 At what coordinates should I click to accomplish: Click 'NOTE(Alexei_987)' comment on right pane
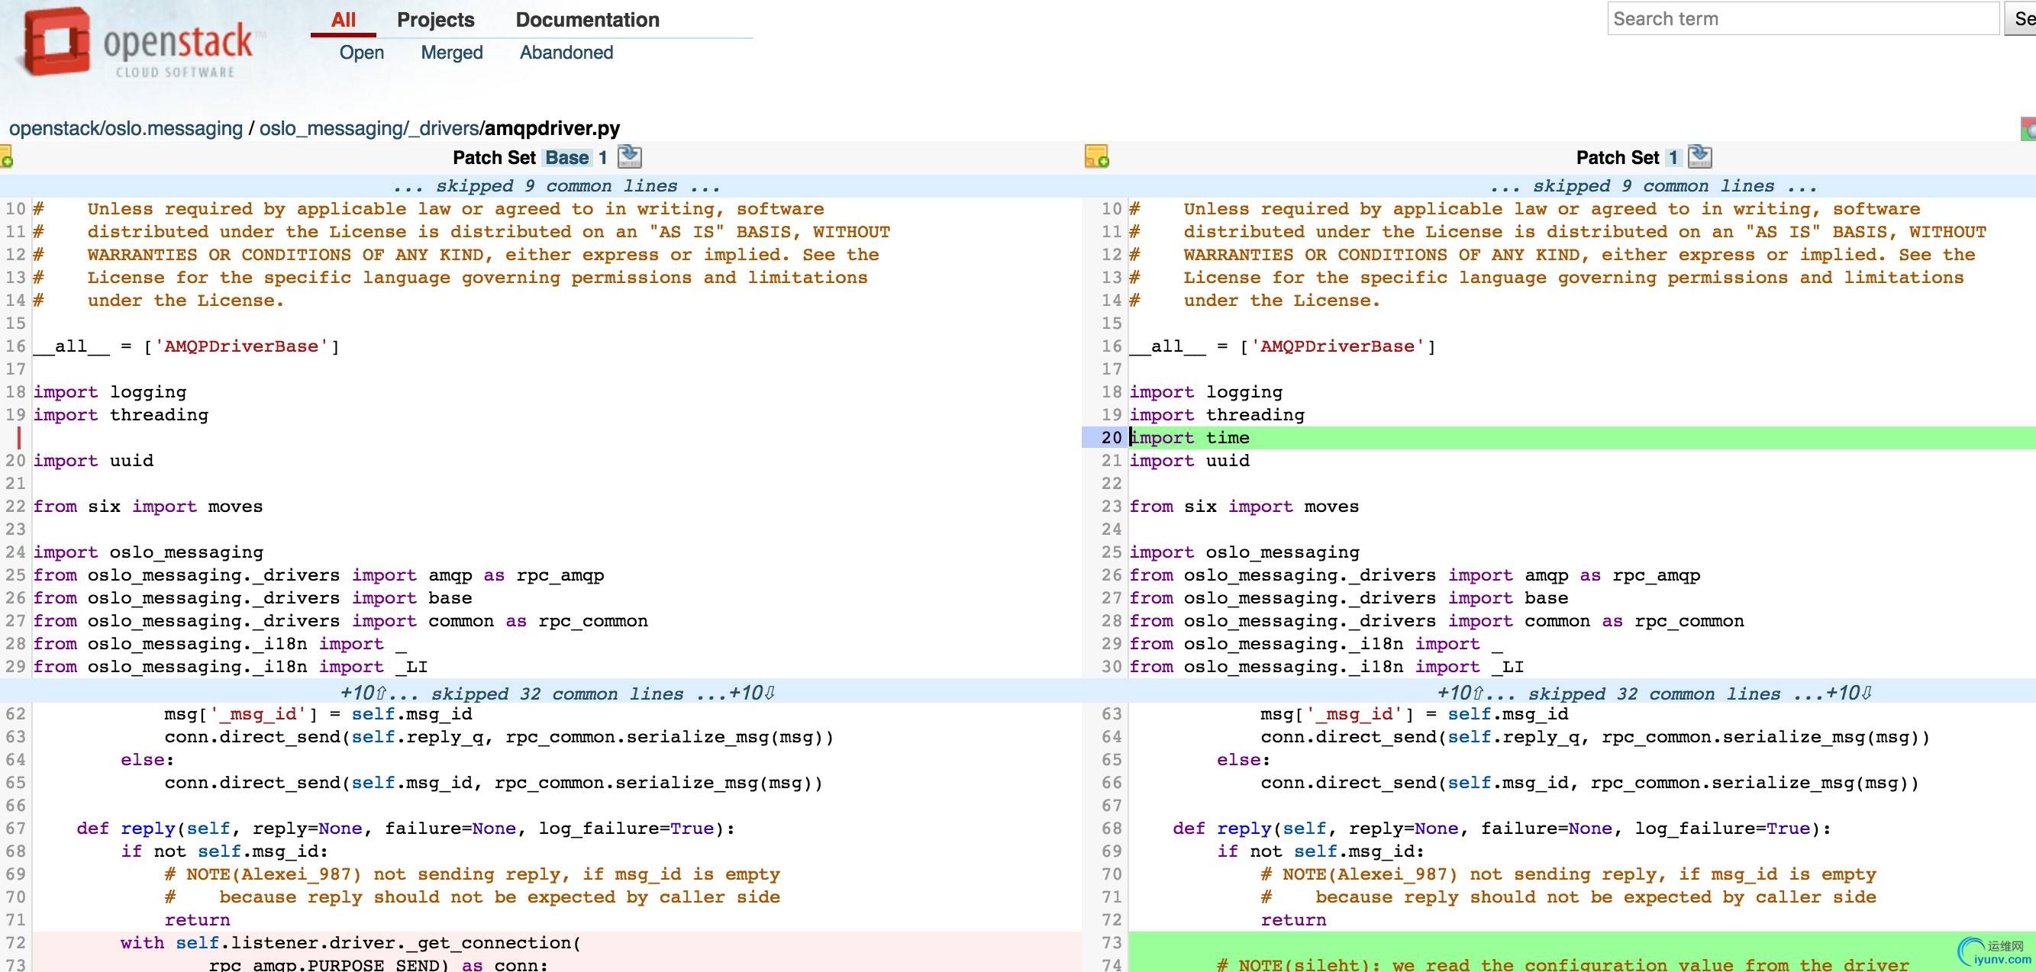pos(1568,874)
